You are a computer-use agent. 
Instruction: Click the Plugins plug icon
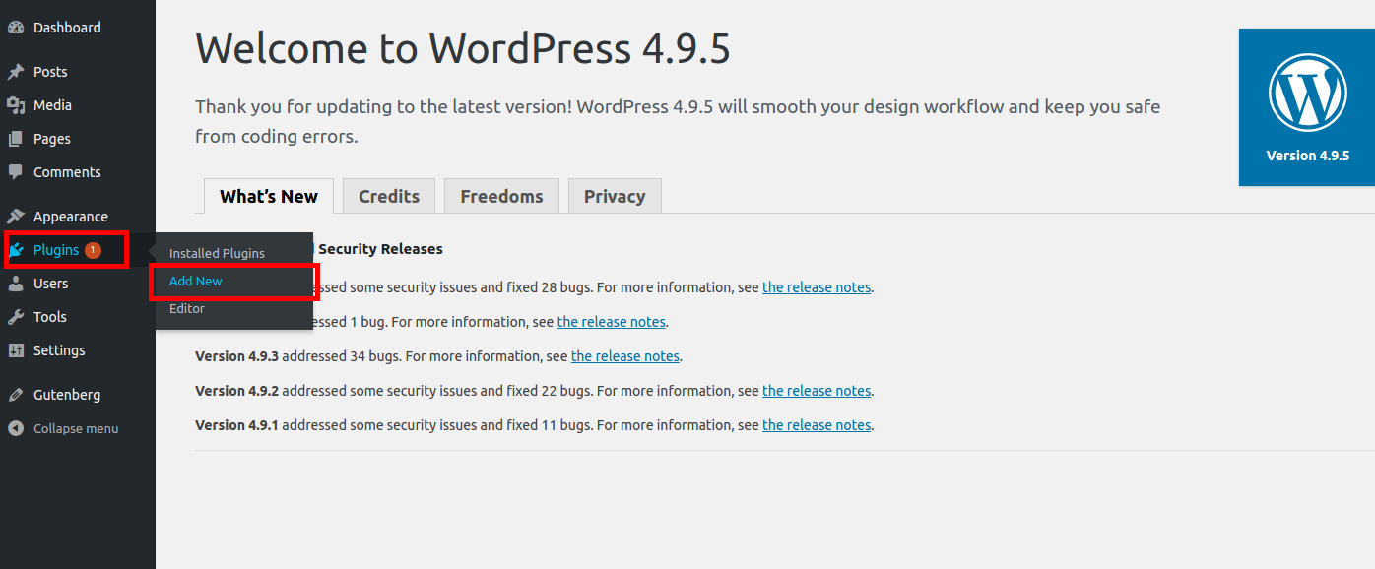pos(16,250)
